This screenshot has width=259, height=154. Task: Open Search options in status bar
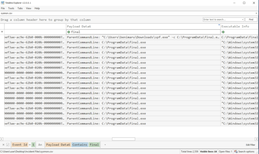(x=246, y=152)
